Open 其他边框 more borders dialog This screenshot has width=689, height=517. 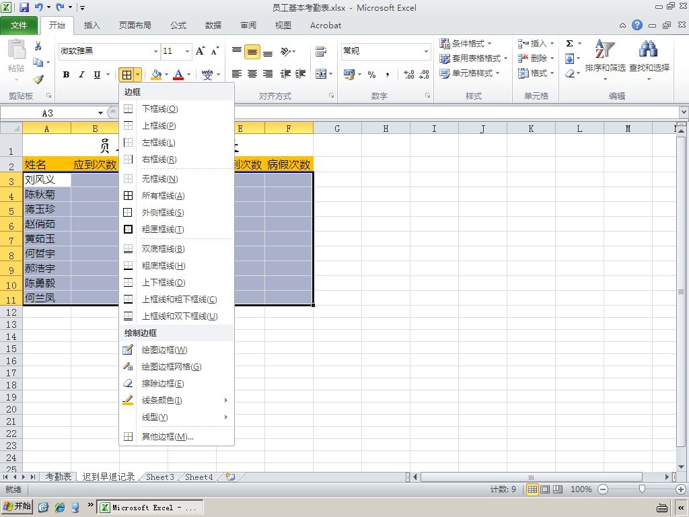(177, 437)
